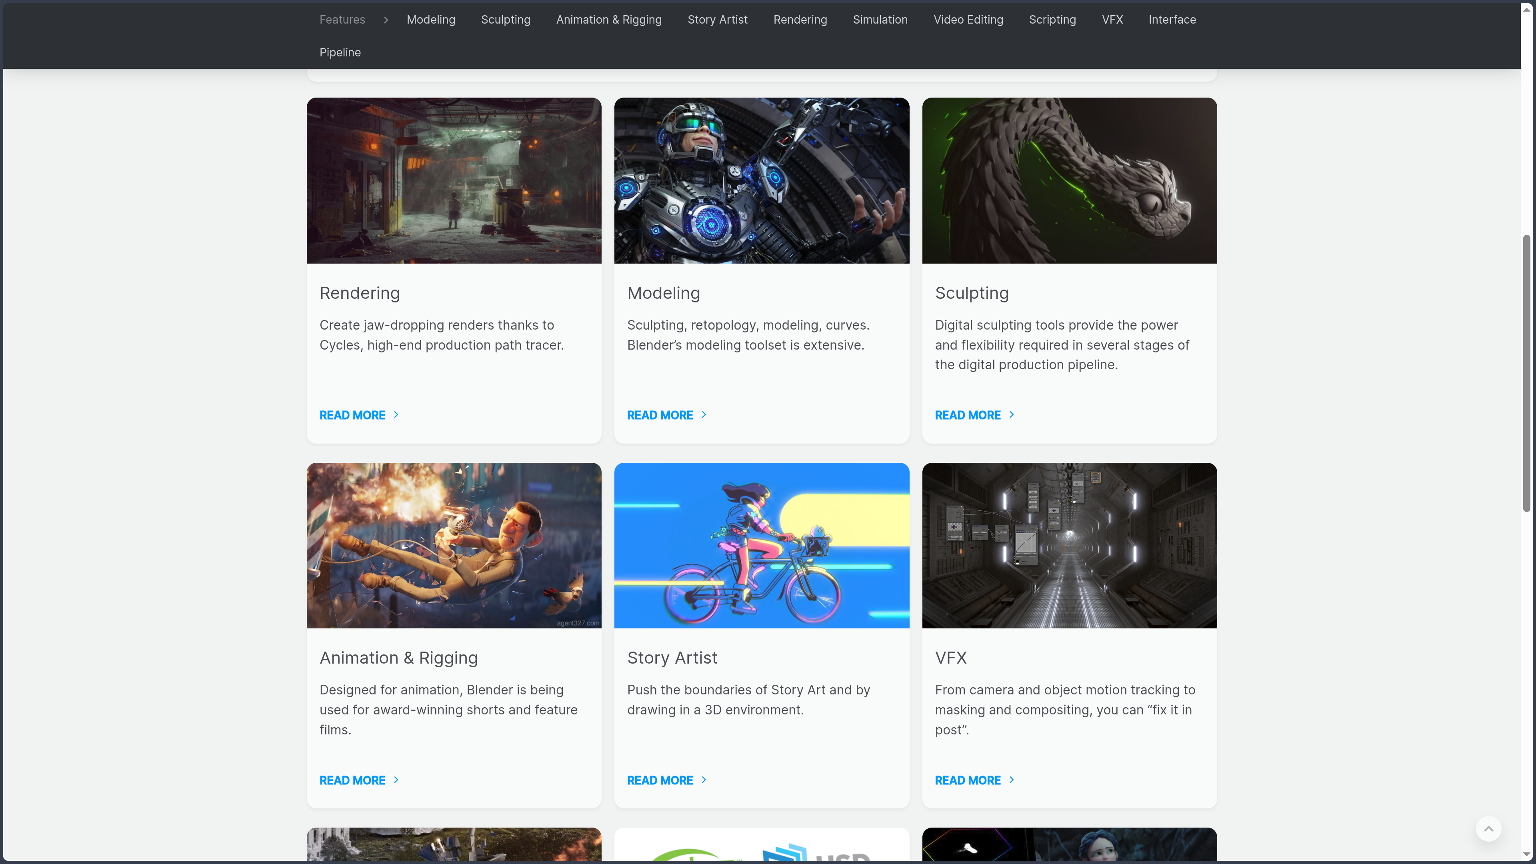Click the arrow beside Rendering READ MORE
1536x864 pixels.
point(396,415)
